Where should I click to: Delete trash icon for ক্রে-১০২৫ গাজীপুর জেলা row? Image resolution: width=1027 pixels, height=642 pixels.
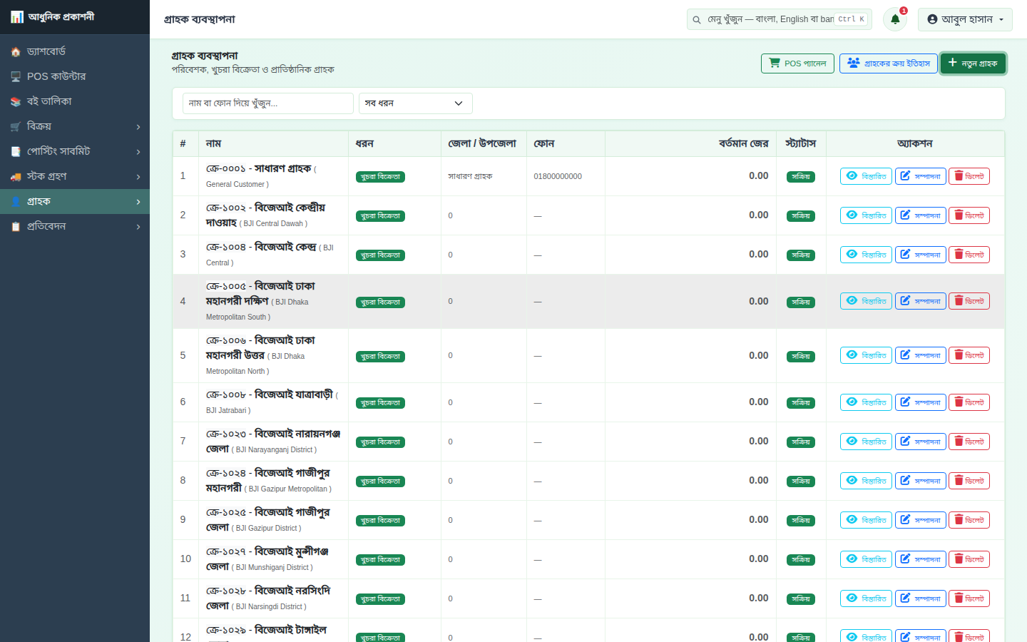tap(959, 519)
